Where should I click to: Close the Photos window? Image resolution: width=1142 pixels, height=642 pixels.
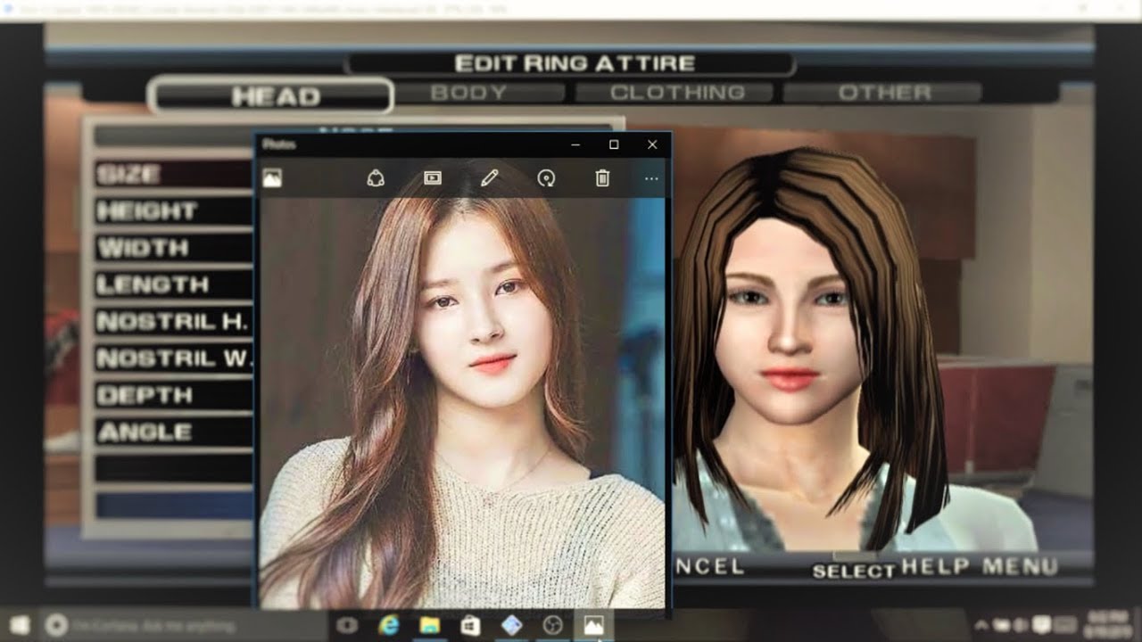point(652,144)
